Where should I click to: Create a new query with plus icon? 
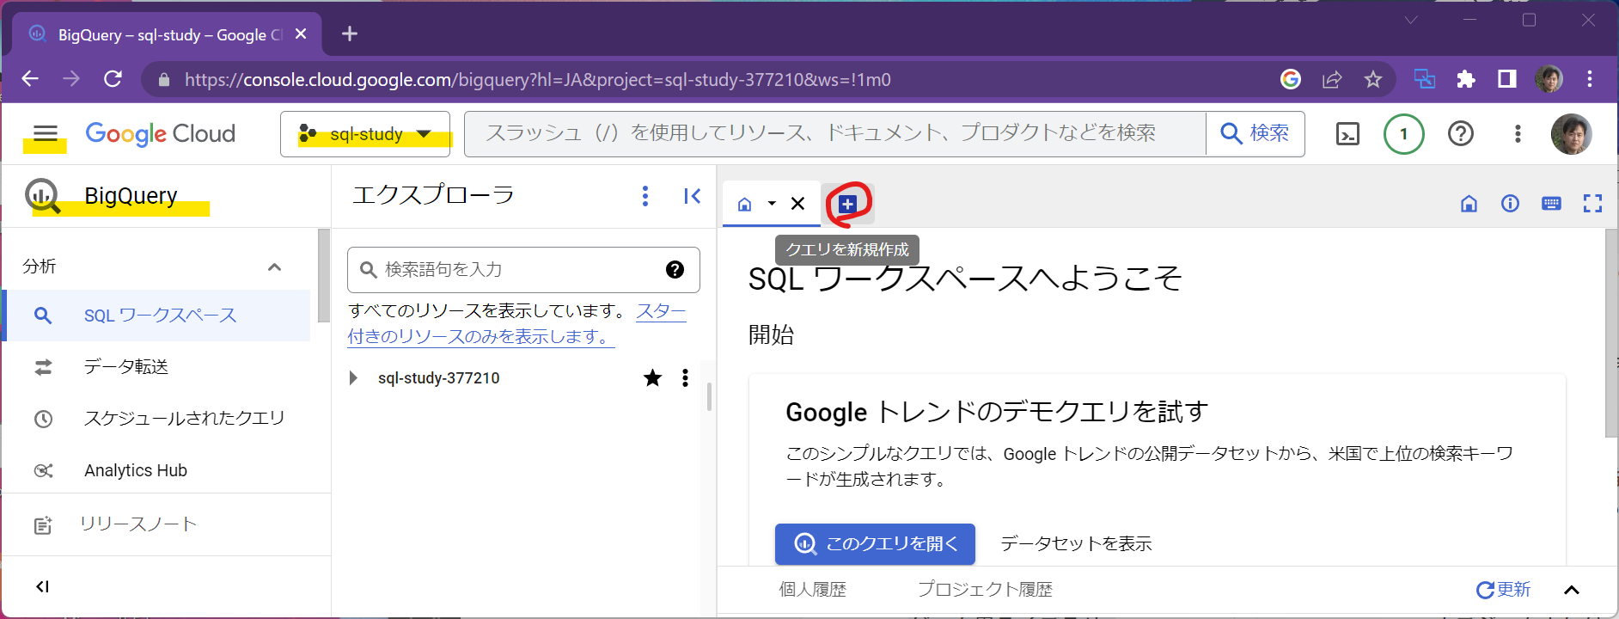(847, 204)
